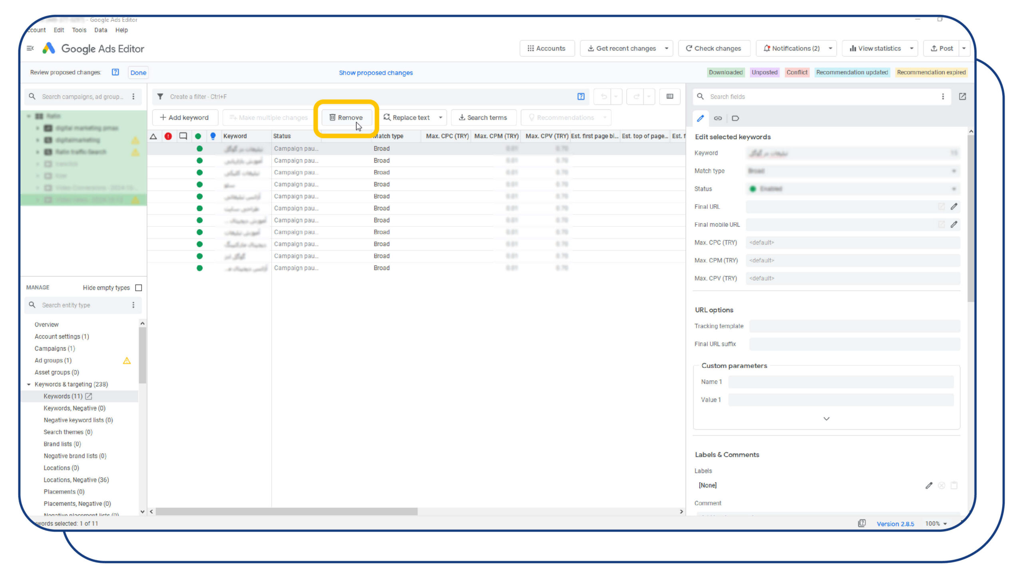Select Campaigns (1) in Manage list
Viewport: 1023px width, 578px height.
coord(55,348)
